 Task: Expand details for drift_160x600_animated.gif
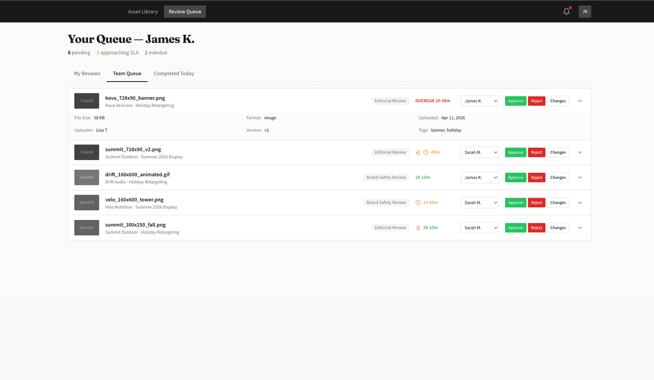[580, 177]
